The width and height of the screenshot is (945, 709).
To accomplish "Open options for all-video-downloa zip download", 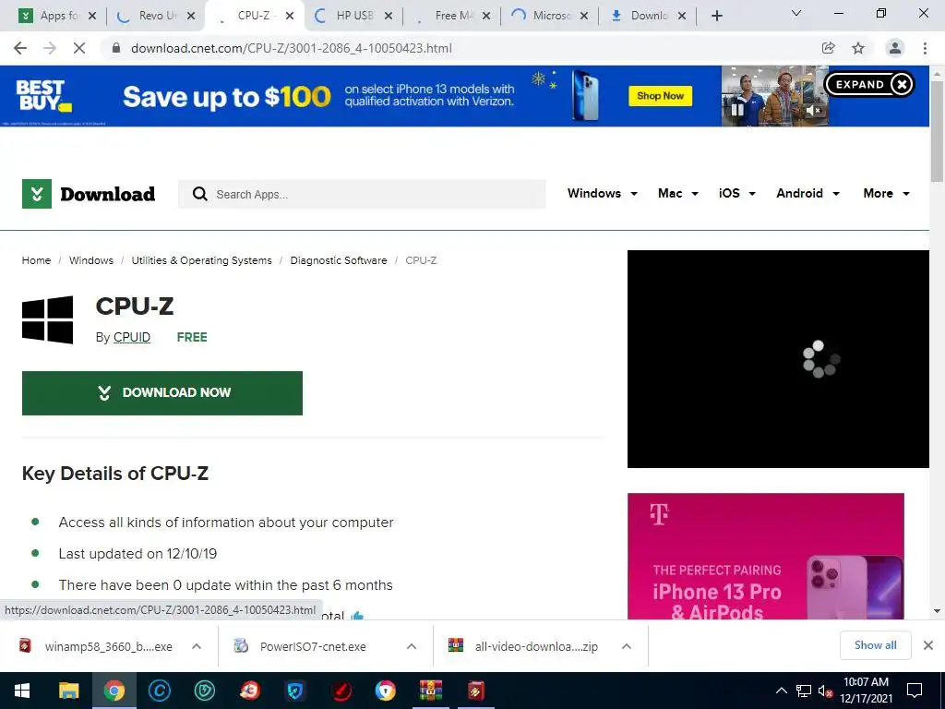I will [x=627, y=646].
